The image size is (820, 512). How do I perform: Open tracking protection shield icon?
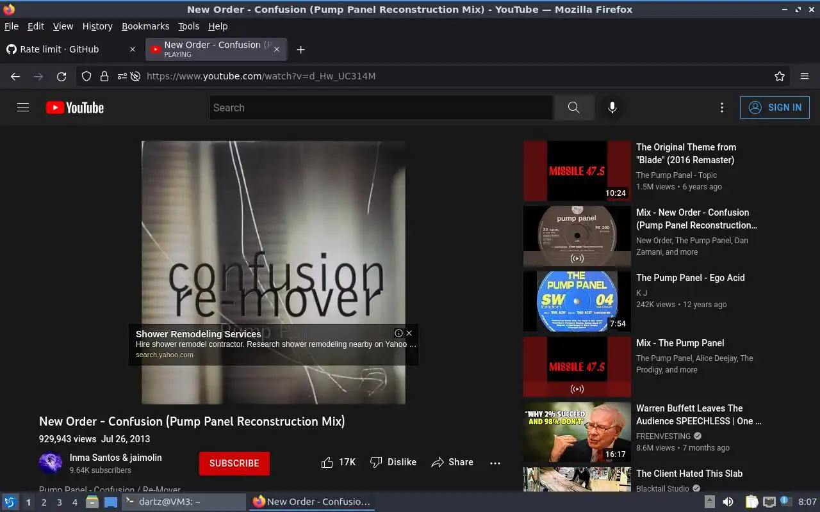(x=86, y=76)
